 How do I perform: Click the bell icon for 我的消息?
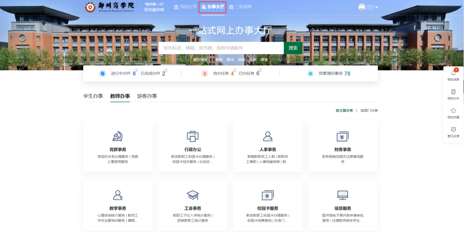pos(453,73)
